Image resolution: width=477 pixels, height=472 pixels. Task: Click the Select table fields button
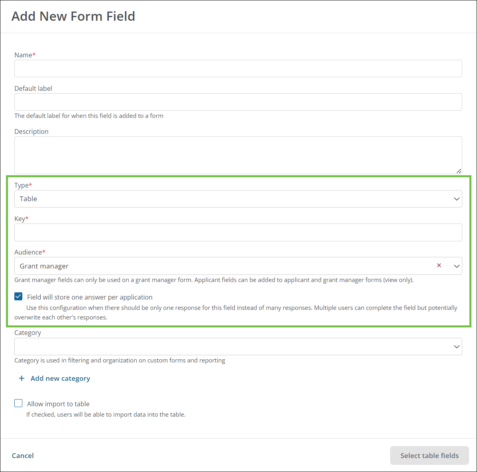pos(429,455)
